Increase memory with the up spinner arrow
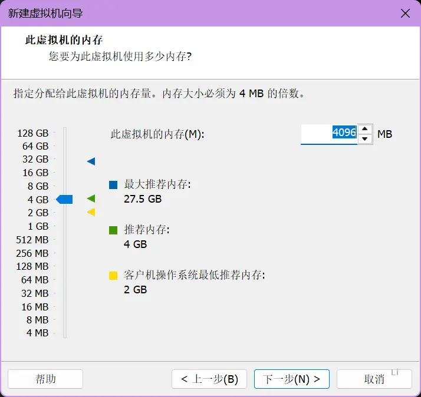The height and width of the screenshot is (397, 421). [364, 129]
